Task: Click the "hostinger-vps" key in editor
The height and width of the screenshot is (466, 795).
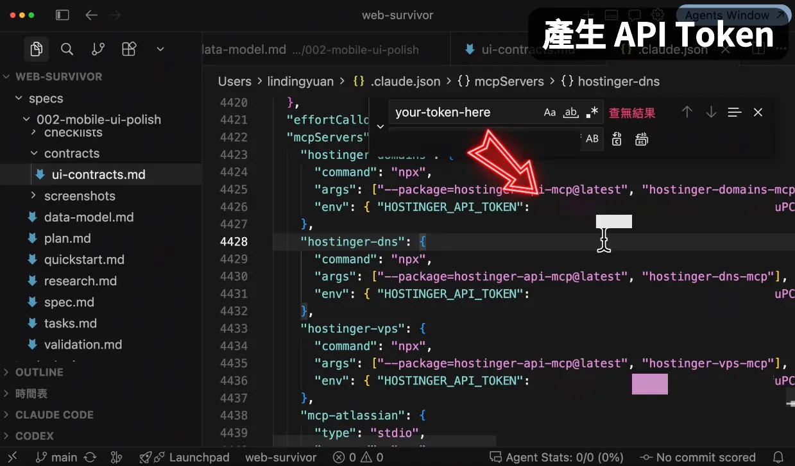Action: [354, 328]
